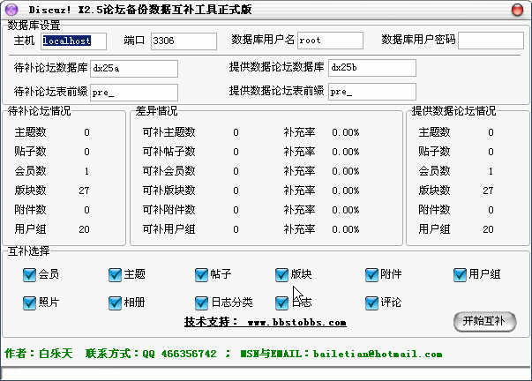
Task: Toggle the 会员 checkbox
Action: pyautogui.click(x=29, y=274)
